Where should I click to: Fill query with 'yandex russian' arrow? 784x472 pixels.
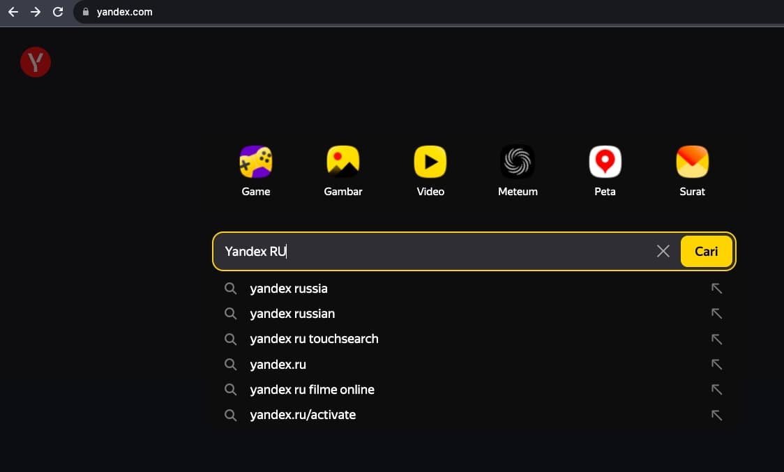(716, 314)
